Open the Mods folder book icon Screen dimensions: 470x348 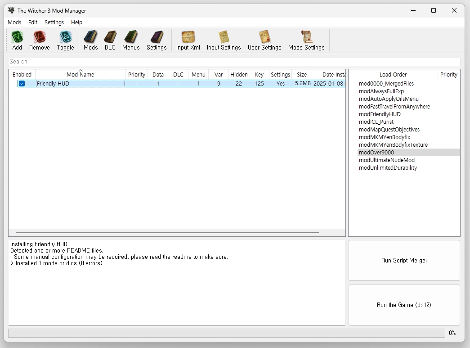coord(90,37)
